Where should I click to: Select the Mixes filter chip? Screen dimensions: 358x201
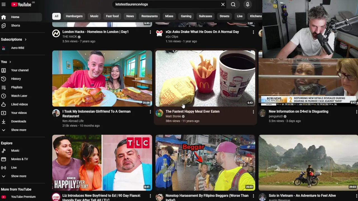[169, 16]
